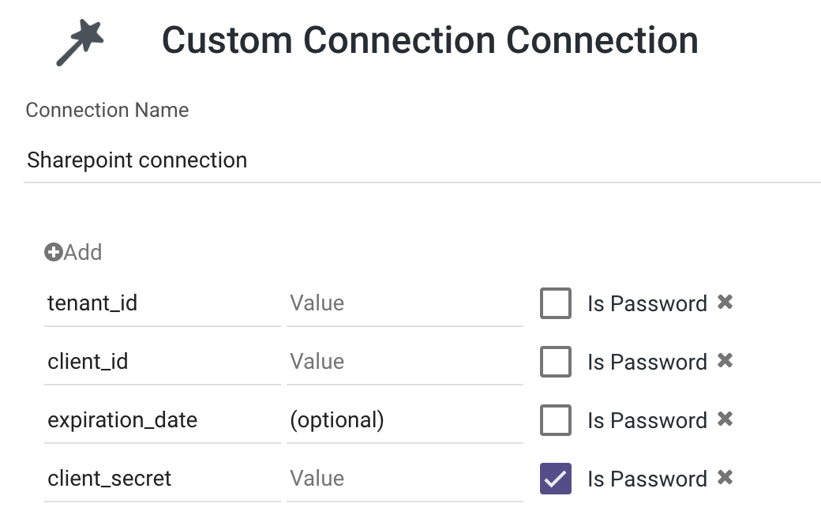Delete the client_secret row using X icon

click(725, 478)
